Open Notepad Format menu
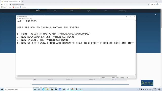Image resolution: width=162 pixels, height=91 pixels. tap(24, 19)
